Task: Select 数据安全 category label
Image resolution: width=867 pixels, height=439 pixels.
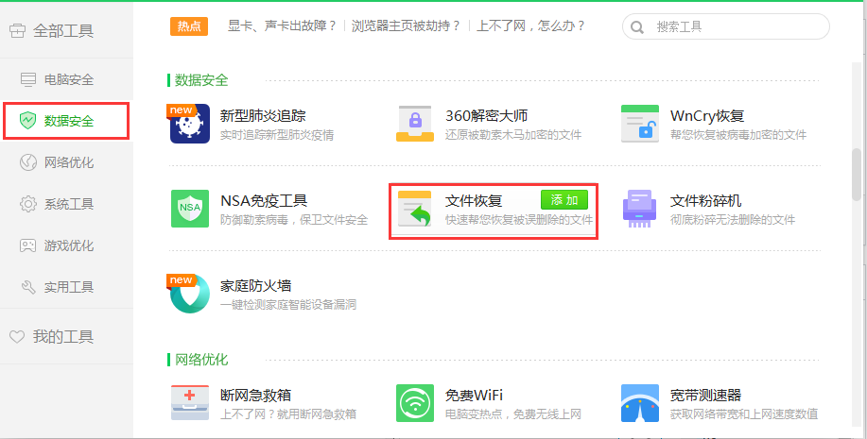Action: (x=69, y=121)
